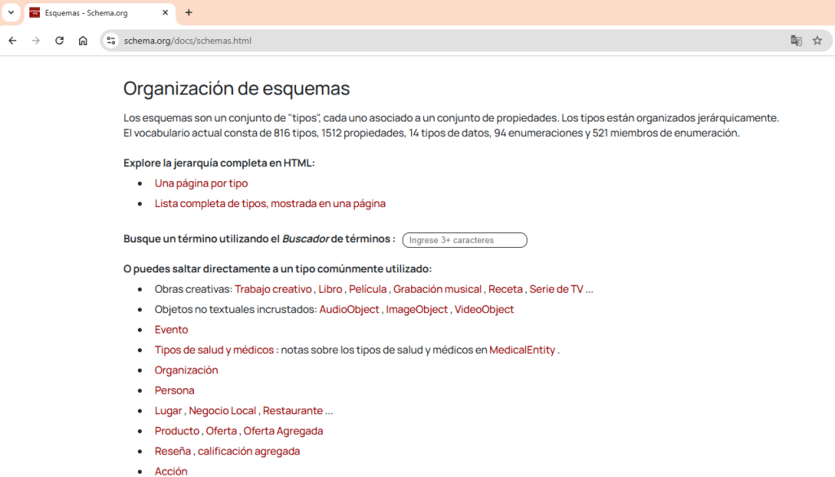Click the schema.org address bar URL
The image size is (835, 477).
188,41
